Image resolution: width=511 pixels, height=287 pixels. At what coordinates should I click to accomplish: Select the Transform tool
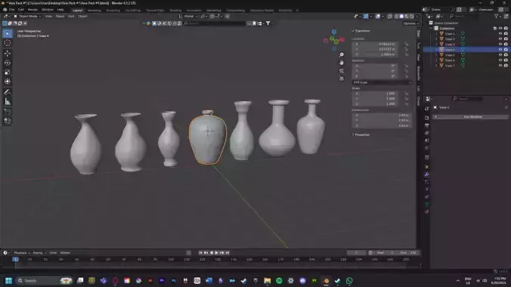(x=8, y=82)
